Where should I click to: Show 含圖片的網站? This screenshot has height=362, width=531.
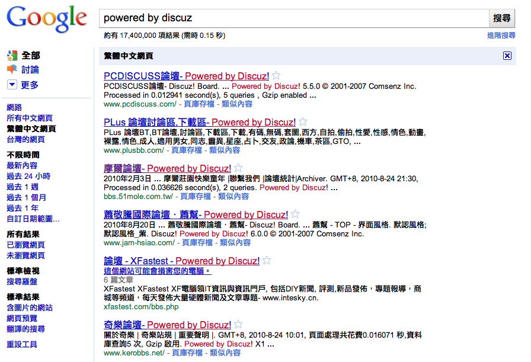click(x=30, y=307)
